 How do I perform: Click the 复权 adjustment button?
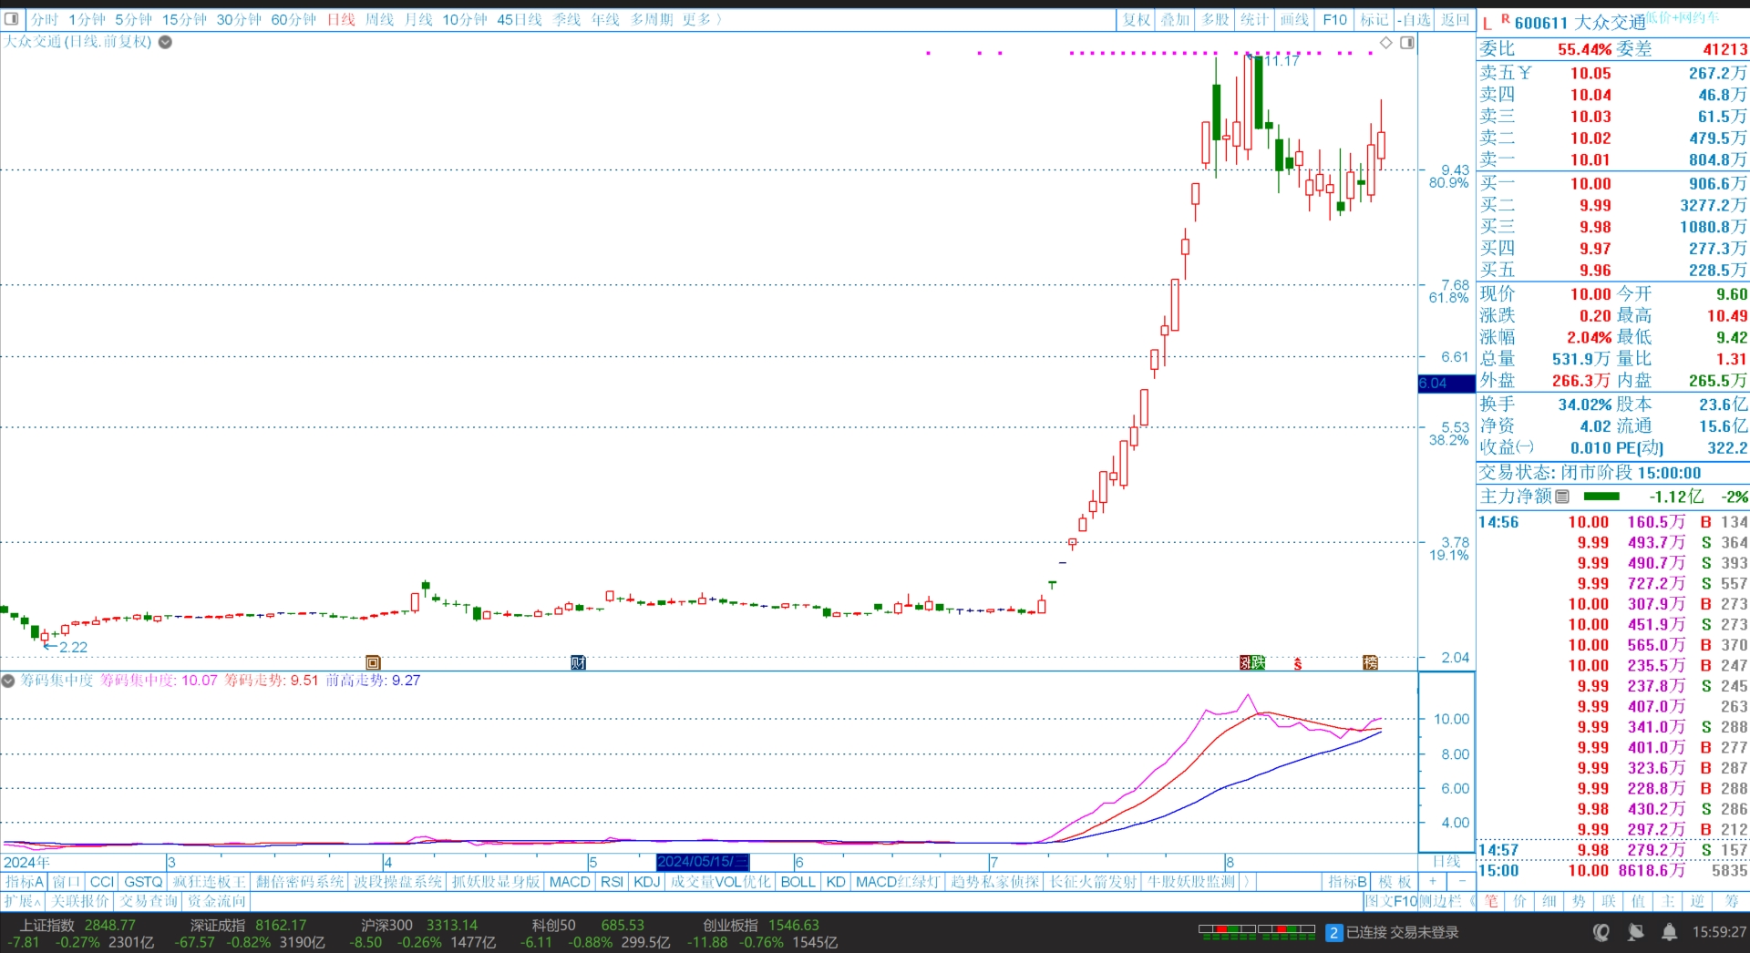coord(1136,19)
